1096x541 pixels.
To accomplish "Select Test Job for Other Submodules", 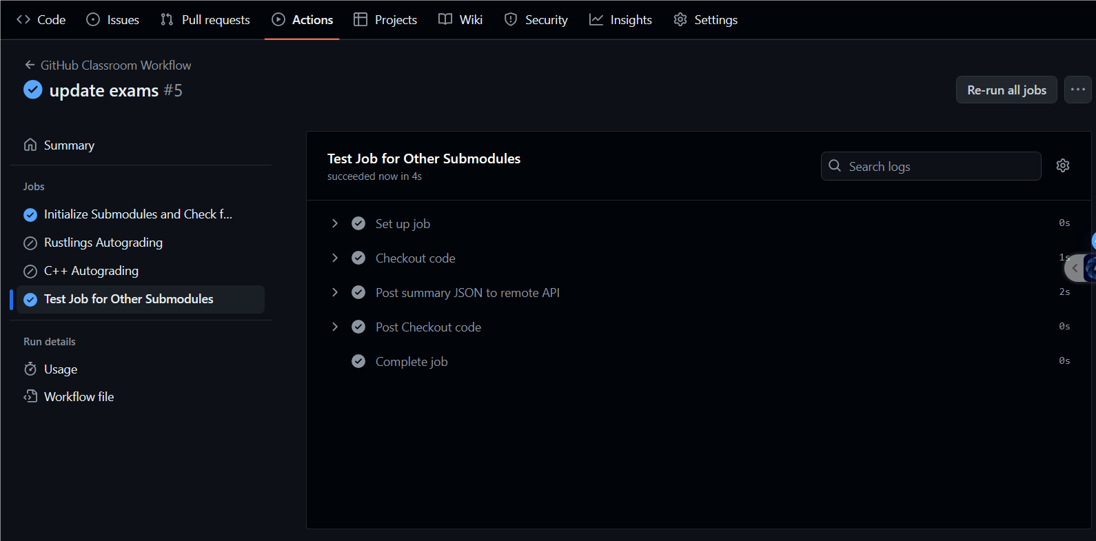I will click(141, 299).
